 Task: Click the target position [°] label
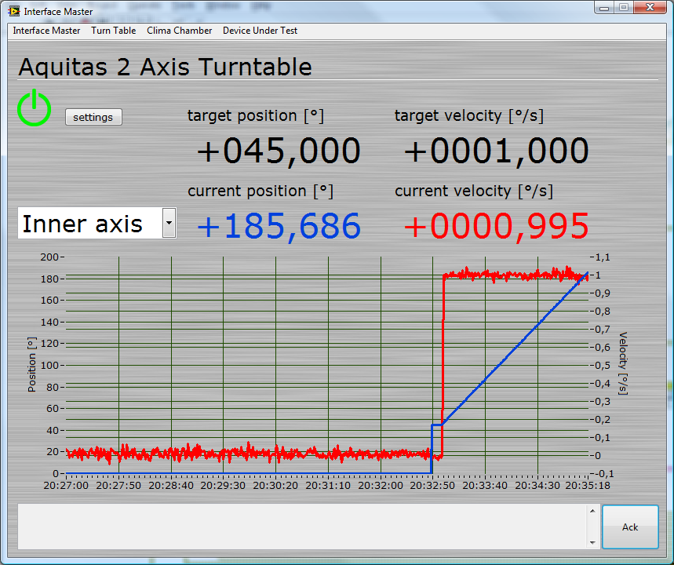255,115
